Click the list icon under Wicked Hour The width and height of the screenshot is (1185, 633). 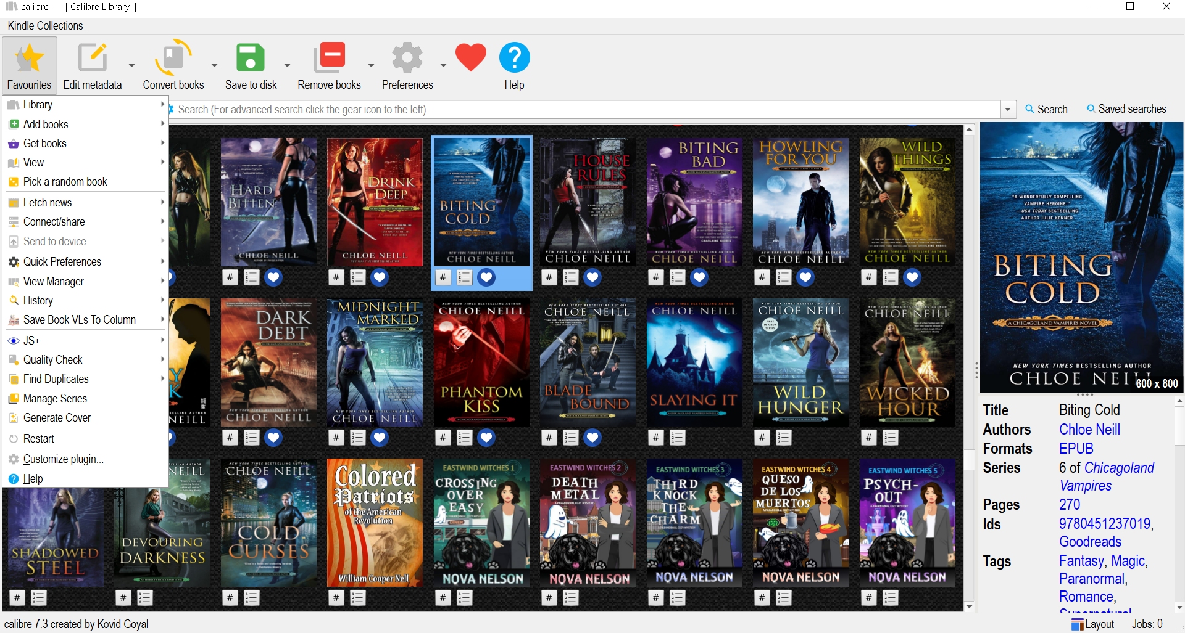pos(891,438)
